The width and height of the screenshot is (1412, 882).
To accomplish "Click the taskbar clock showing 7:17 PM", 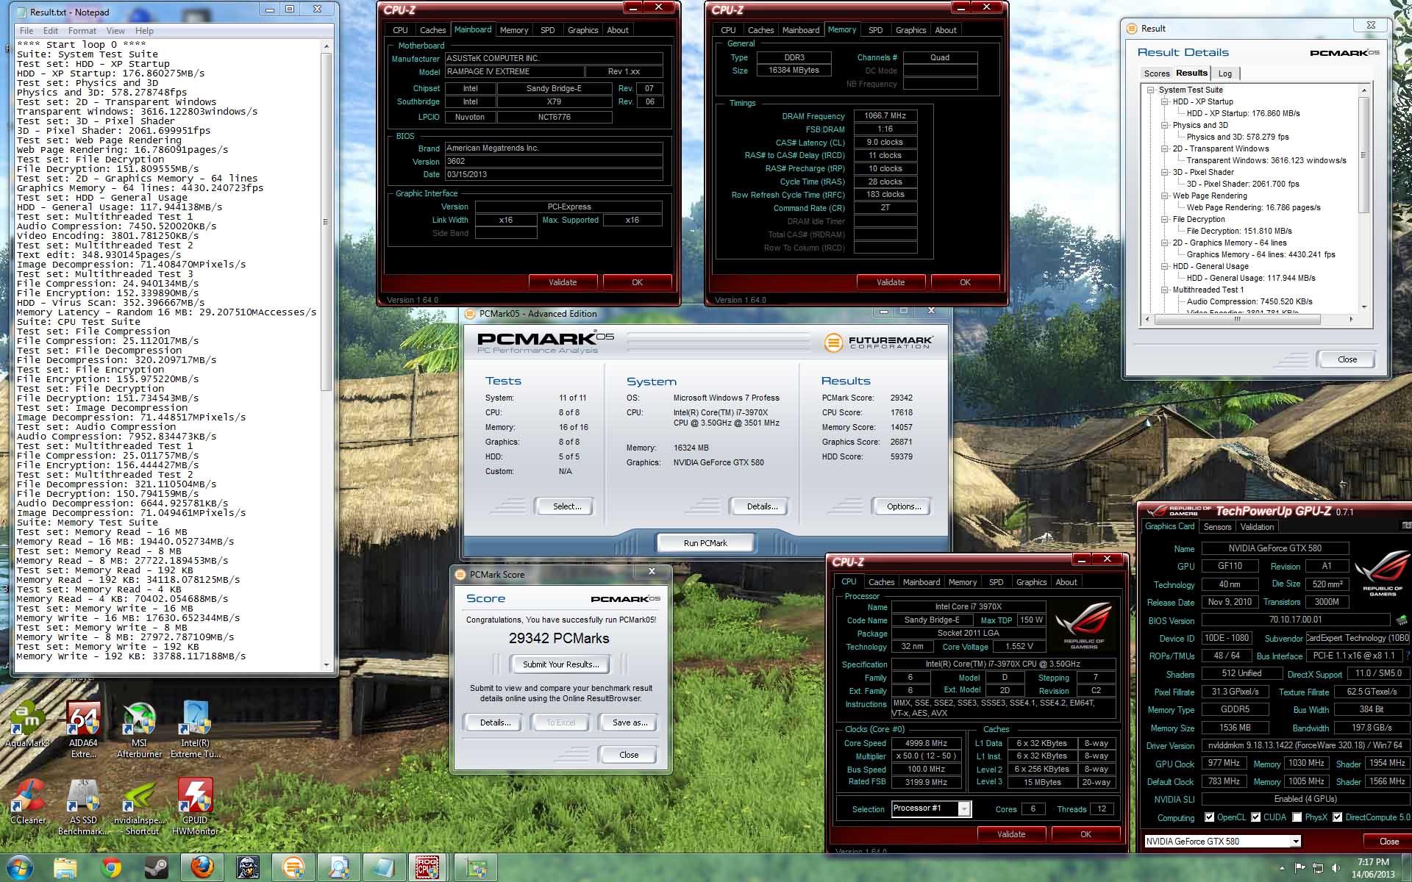I will [1373, 868].
